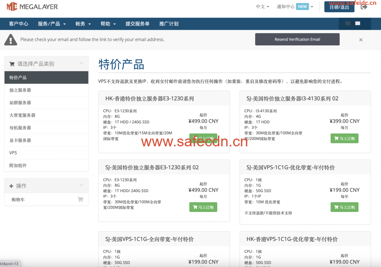Collapse the 操作 panel chevron
The height and width of the screenshot is (267, 381).
81,185
